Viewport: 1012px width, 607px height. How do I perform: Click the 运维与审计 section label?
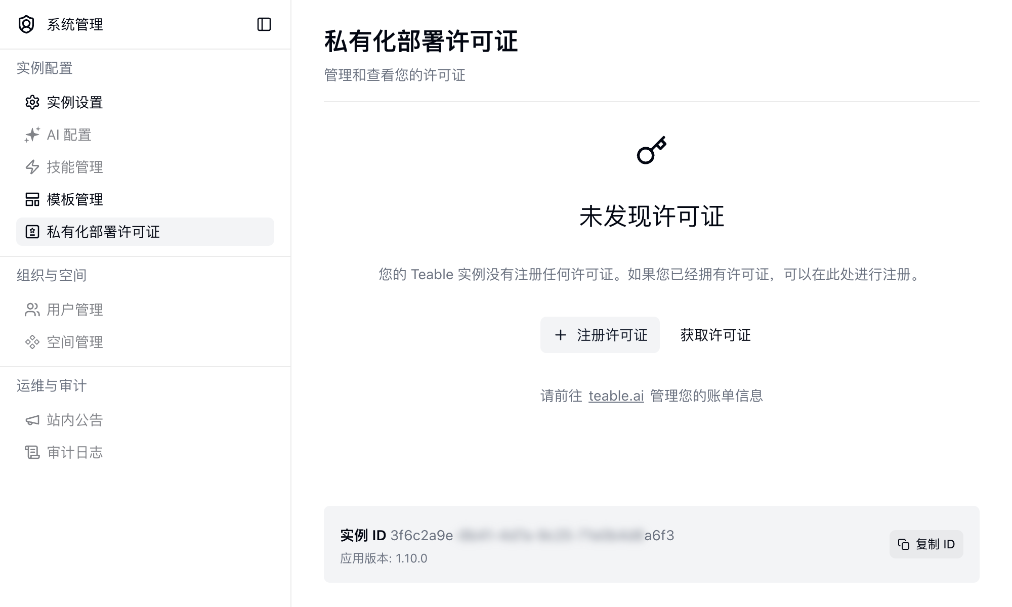52,385
